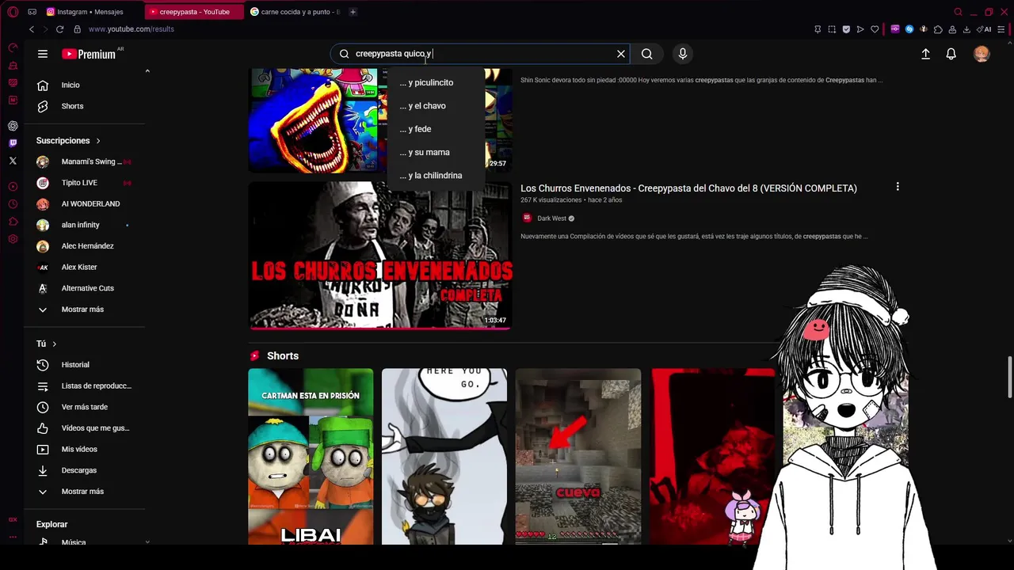Open AI WONDERLAND channel
Image resolution: width=1014 pixels, height=570 pixels.
coord(85,203)
